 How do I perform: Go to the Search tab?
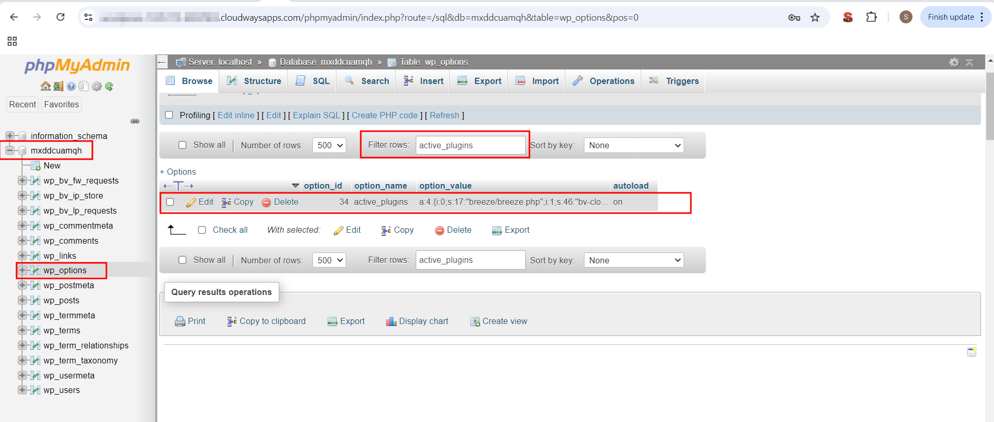366,81
